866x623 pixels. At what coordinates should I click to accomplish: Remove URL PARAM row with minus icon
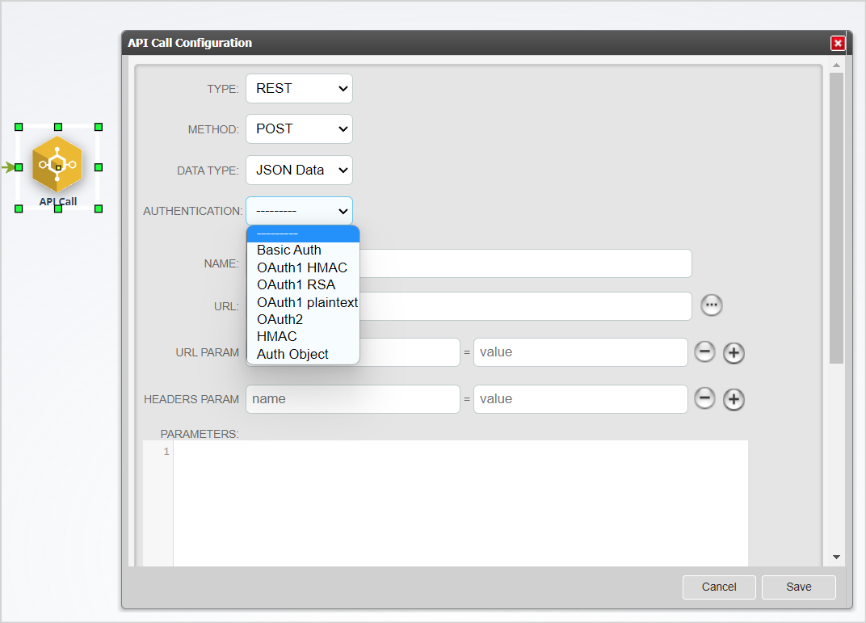point(704,352)
